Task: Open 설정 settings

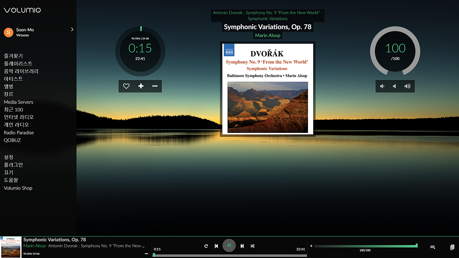Action: (x=9, y=157)
